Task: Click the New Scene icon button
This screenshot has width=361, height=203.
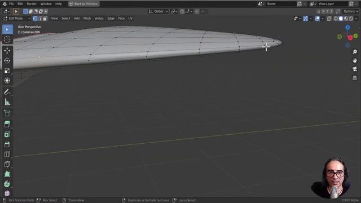Action: [x=300, y=4]
